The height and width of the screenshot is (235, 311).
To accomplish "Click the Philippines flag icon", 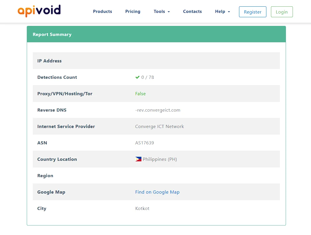I will pyautogui.click(x=138, y=159).
